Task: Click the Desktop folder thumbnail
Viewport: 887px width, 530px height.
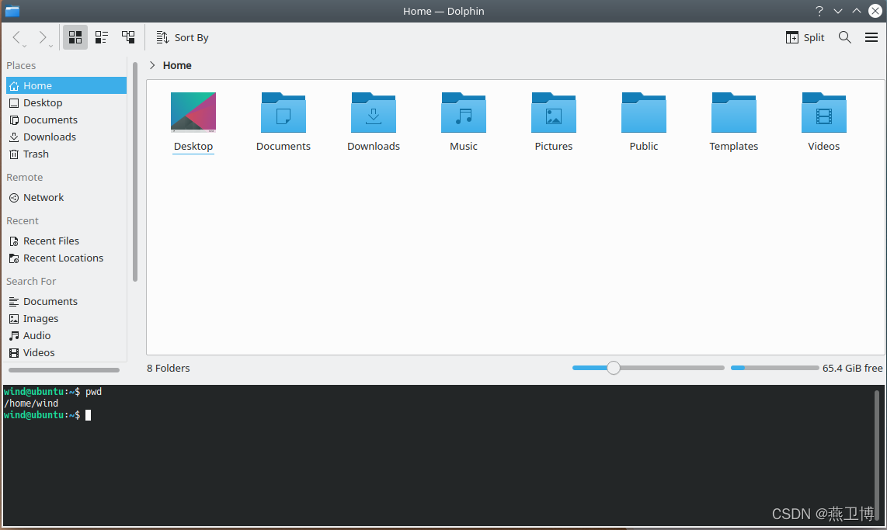Action: [x=193, y=113]
